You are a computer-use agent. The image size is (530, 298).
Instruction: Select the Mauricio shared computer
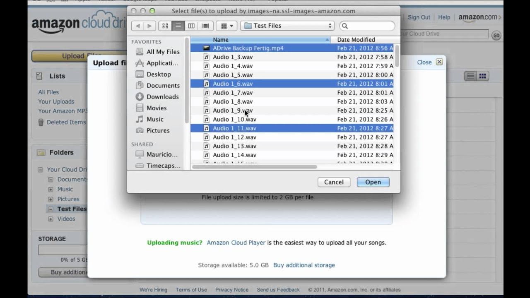157,154
